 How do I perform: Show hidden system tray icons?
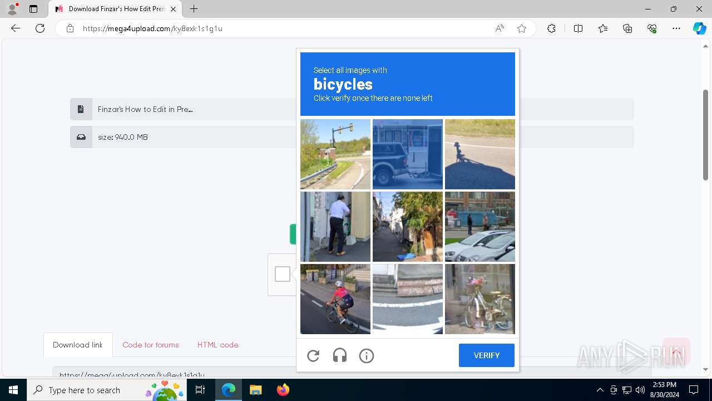click(600, 390)
